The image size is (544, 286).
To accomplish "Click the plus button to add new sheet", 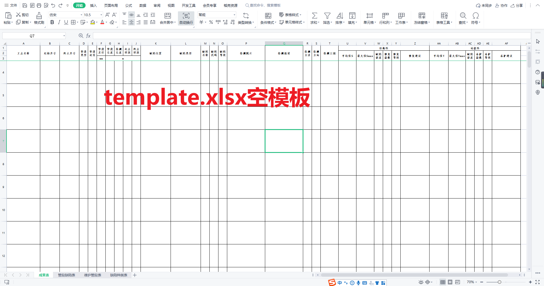I will (135, 275).
